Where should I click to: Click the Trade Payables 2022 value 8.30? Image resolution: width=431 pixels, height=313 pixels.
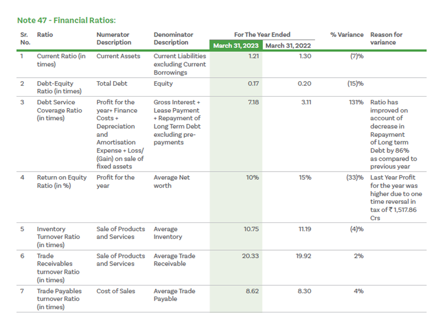click(x=304, y=291)
